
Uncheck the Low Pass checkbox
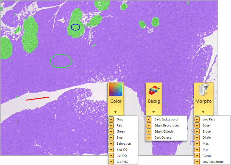point(197,119)
